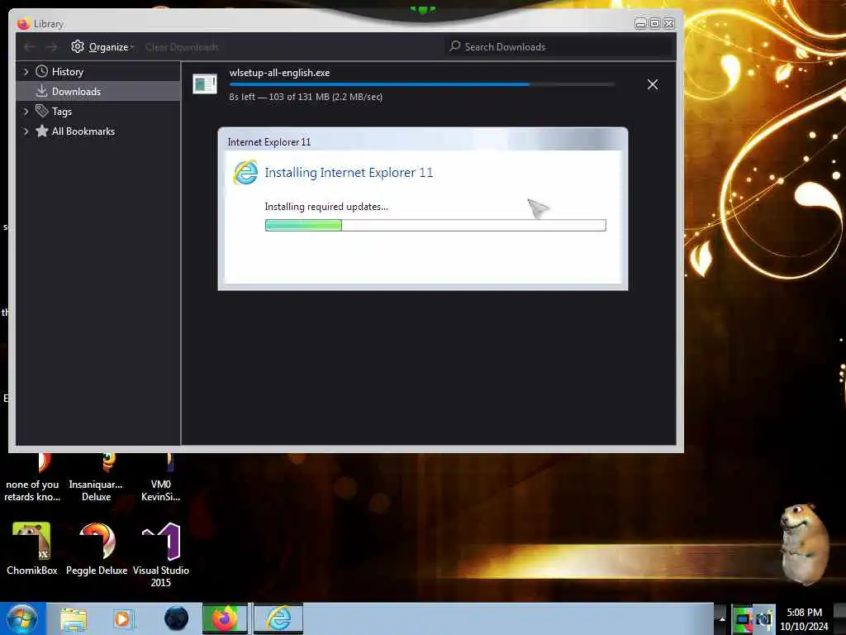Show hidden system tray icons
This screenshot has height=635, width=846.
(722, 619)
